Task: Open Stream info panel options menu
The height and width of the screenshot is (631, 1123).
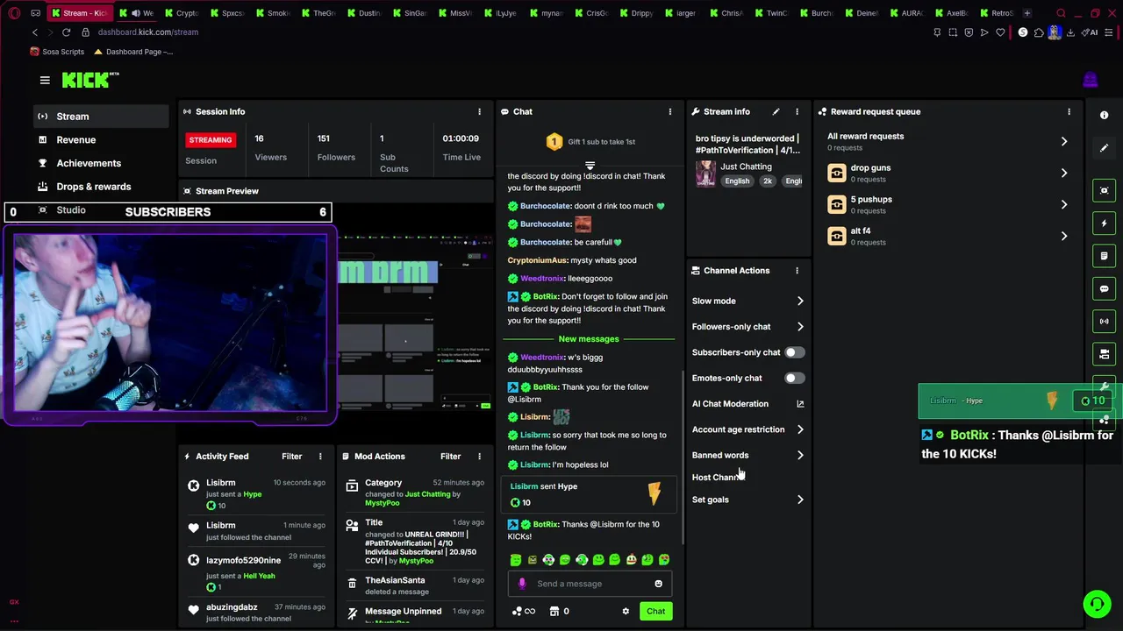Action: [x=797, y=111]
